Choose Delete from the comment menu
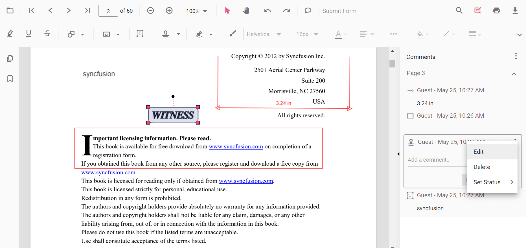 [x=482, y=167]
